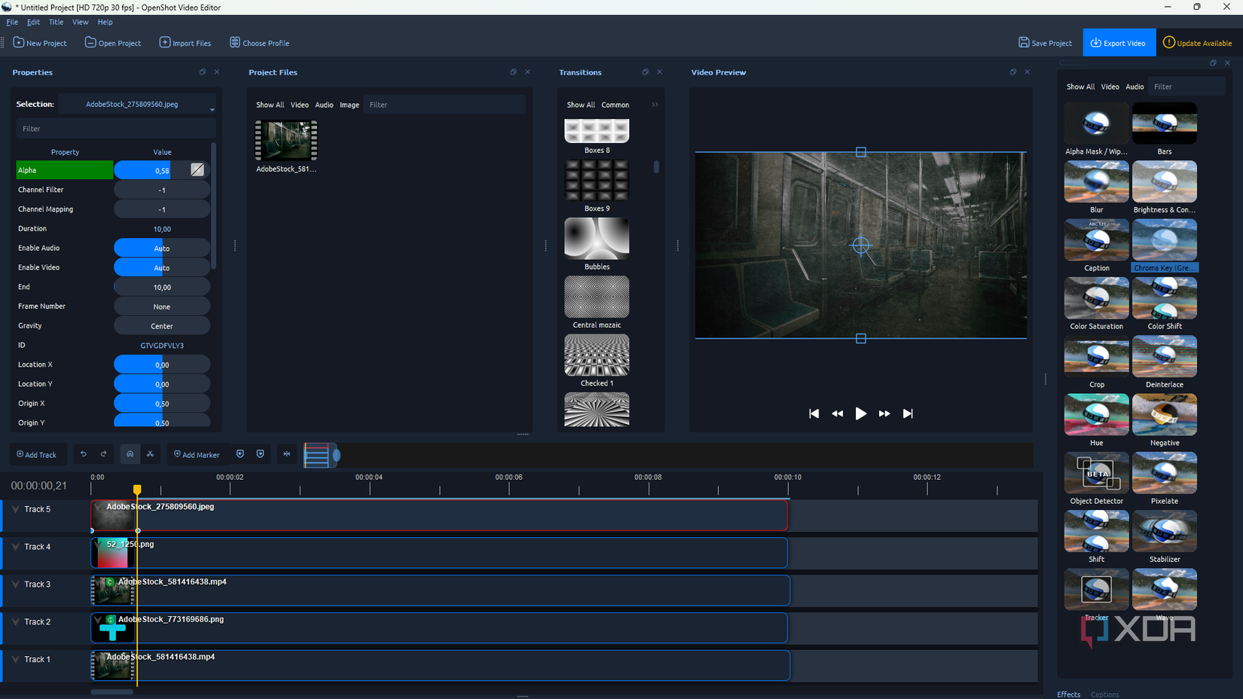Open the Object Detector effect
The image size is (1243, 699).
click(1096, 472)
